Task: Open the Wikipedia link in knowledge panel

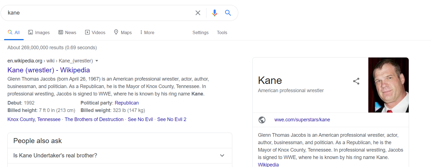Action: (x=268, y=165)
